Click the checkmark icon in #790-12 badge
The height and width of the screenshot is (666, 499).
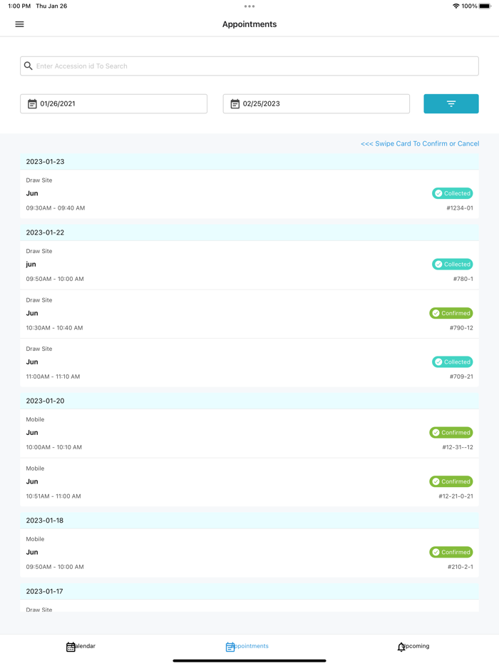[x=436, y=313]
